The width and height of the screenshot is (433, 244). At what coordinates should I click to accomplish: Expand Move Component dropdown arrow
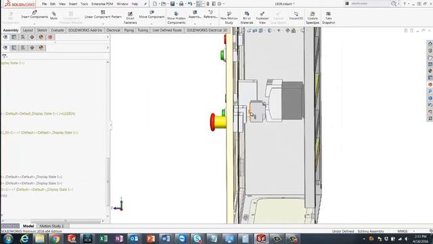(152, 24)
